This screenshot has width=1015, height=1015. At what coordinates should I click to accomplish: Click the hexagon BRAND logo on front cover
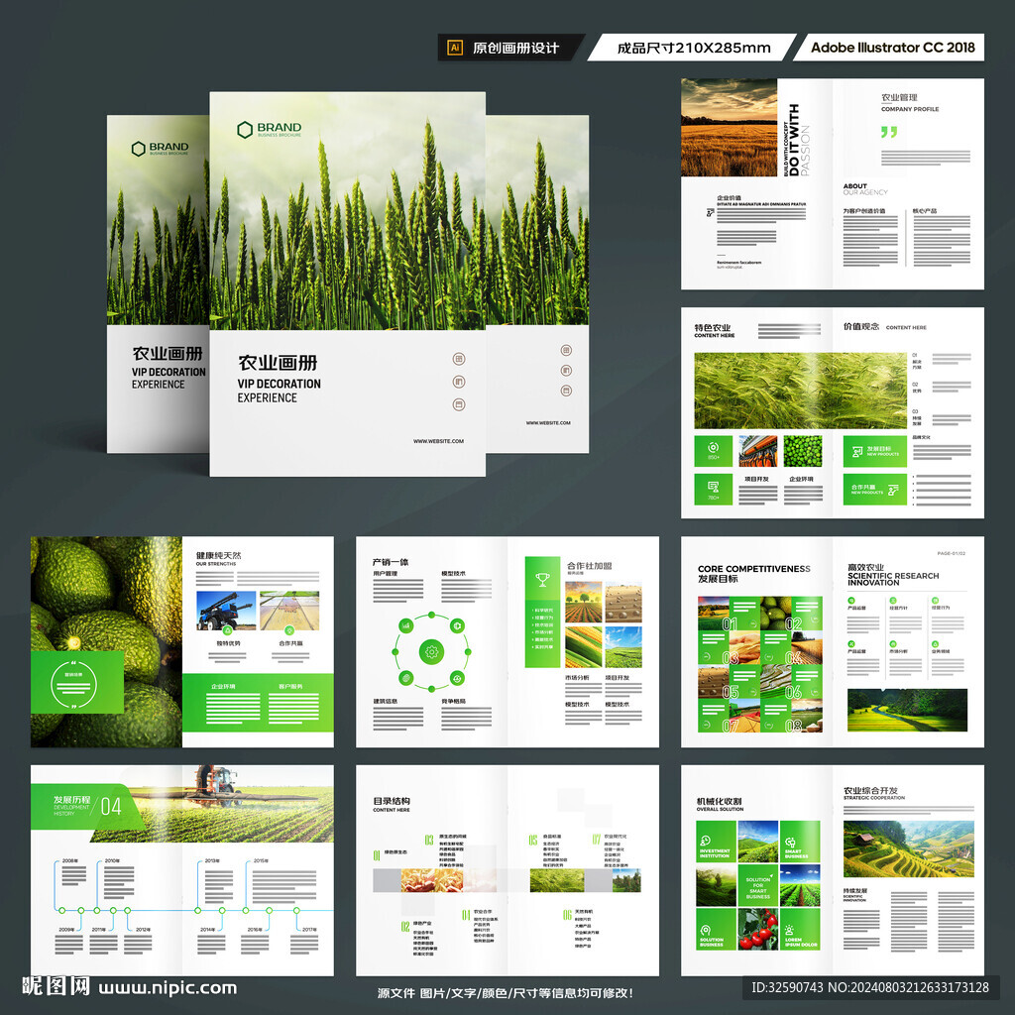[269, 130]
